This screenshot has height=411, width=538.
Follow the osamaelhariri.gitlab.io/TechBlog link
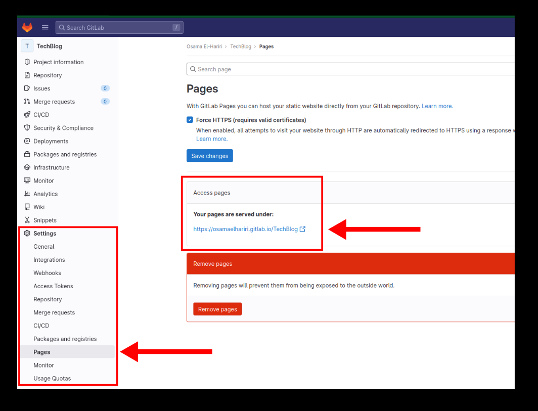tap(246, 229)
